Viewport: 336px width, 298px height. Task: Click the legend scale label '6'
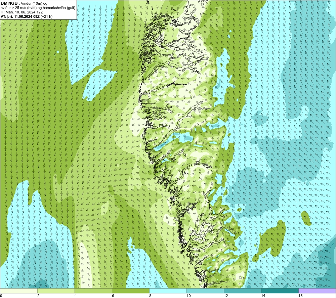pyautogui.click(x=113, y=296)
